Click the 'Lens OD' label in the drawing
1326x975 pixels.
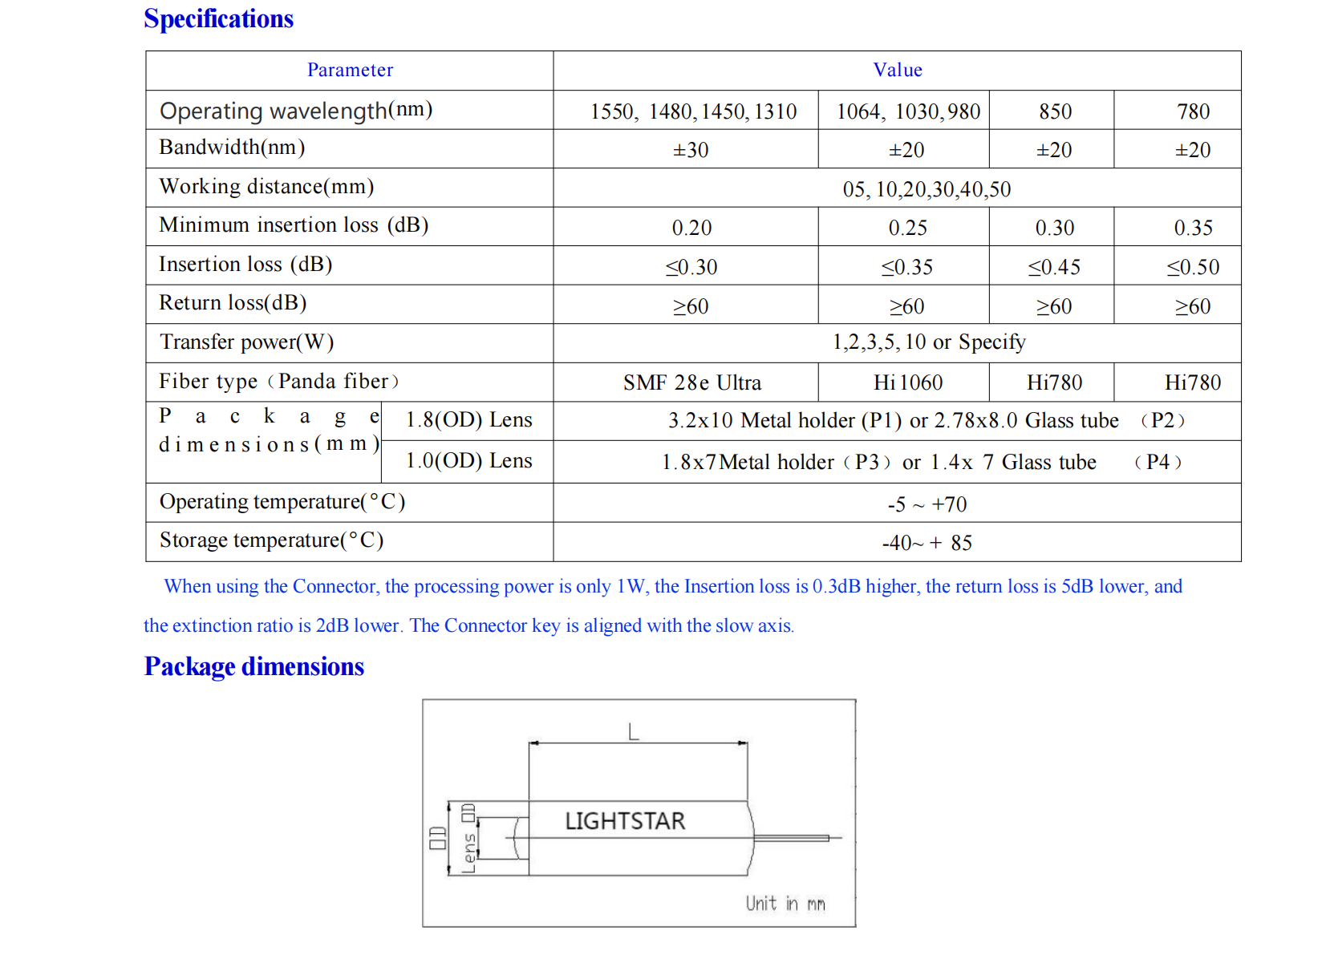[x=468, y=839]
